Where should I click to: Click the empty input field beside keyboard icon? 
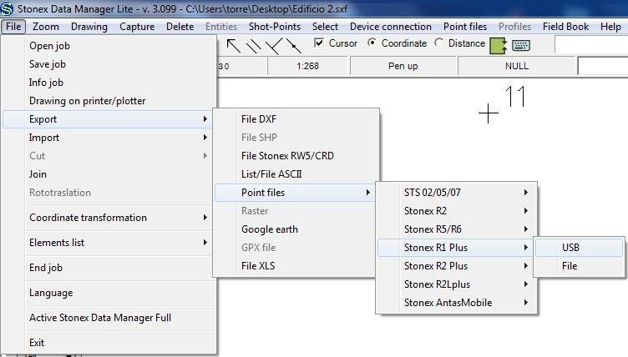coord(591,44)
